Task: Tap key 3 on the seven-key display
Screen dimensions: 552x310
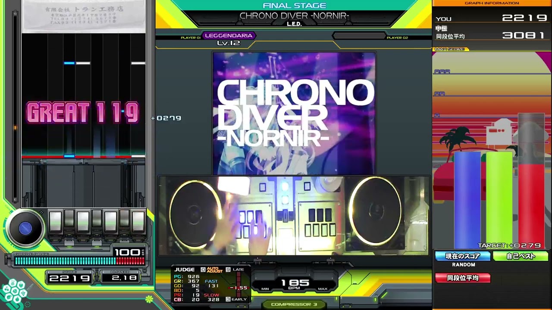Action: coord(83,222)
